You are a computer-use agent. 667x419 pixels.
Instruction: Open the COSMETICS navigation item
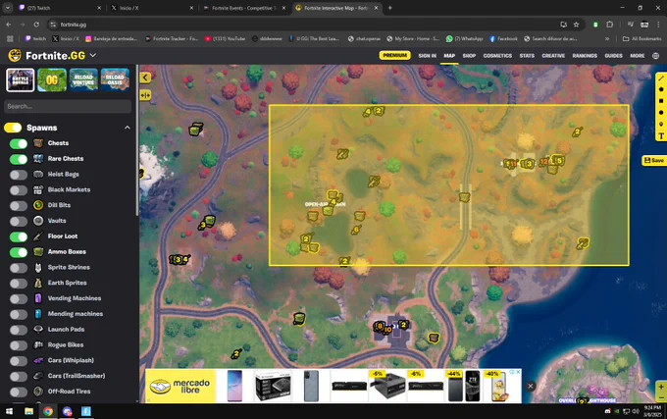[497, 56]
